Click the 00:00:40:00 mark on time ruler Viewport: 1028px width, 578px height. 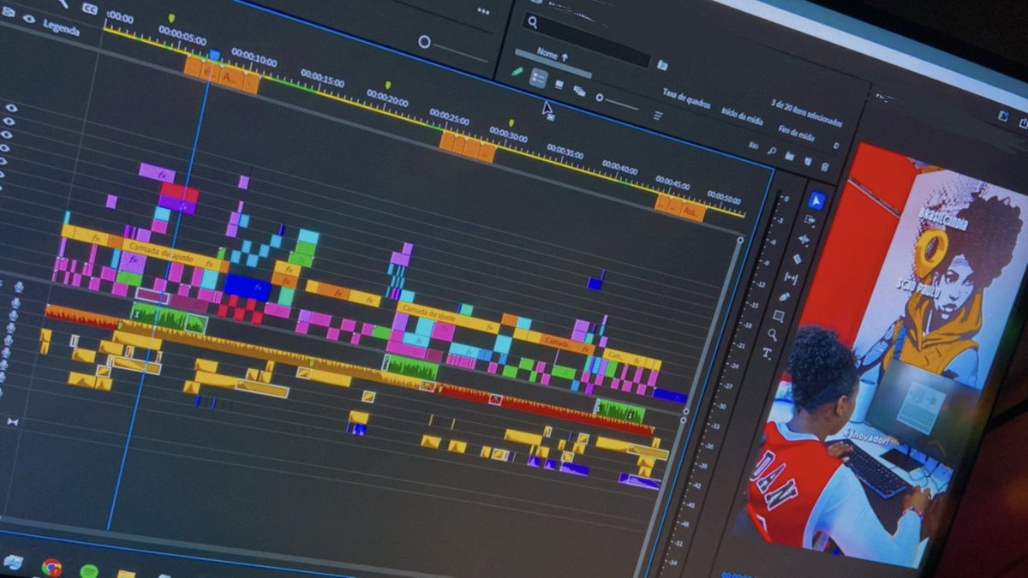tap(619, 167)
